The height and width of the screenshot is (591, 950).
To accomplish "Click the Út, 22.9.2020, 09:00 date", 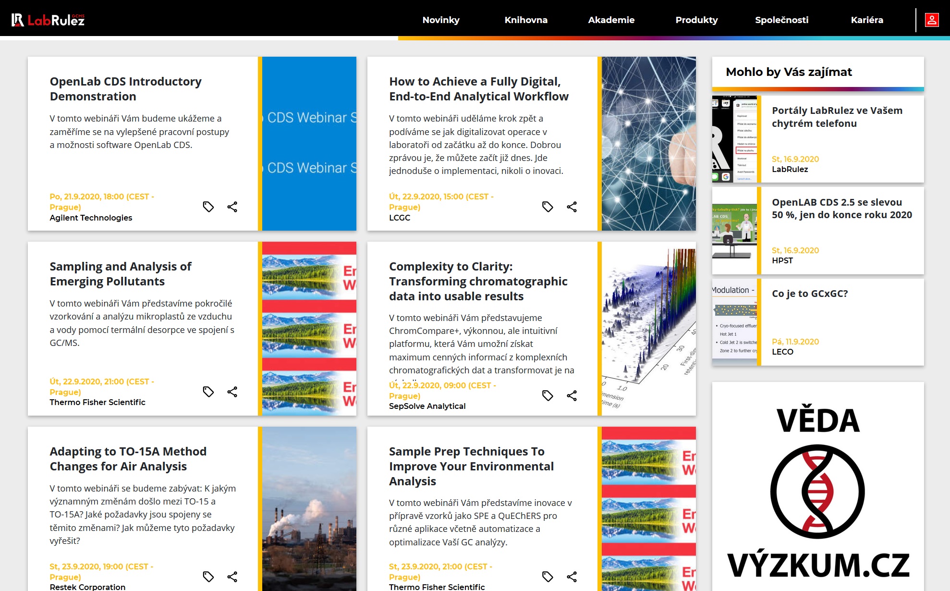I will pyautogui.click(x=442, y=391).
